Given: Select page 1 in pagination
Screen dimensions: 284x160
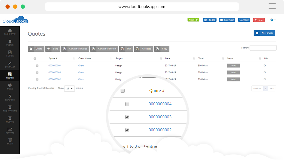Looking at the screenshot, I should tap(265, 88).
